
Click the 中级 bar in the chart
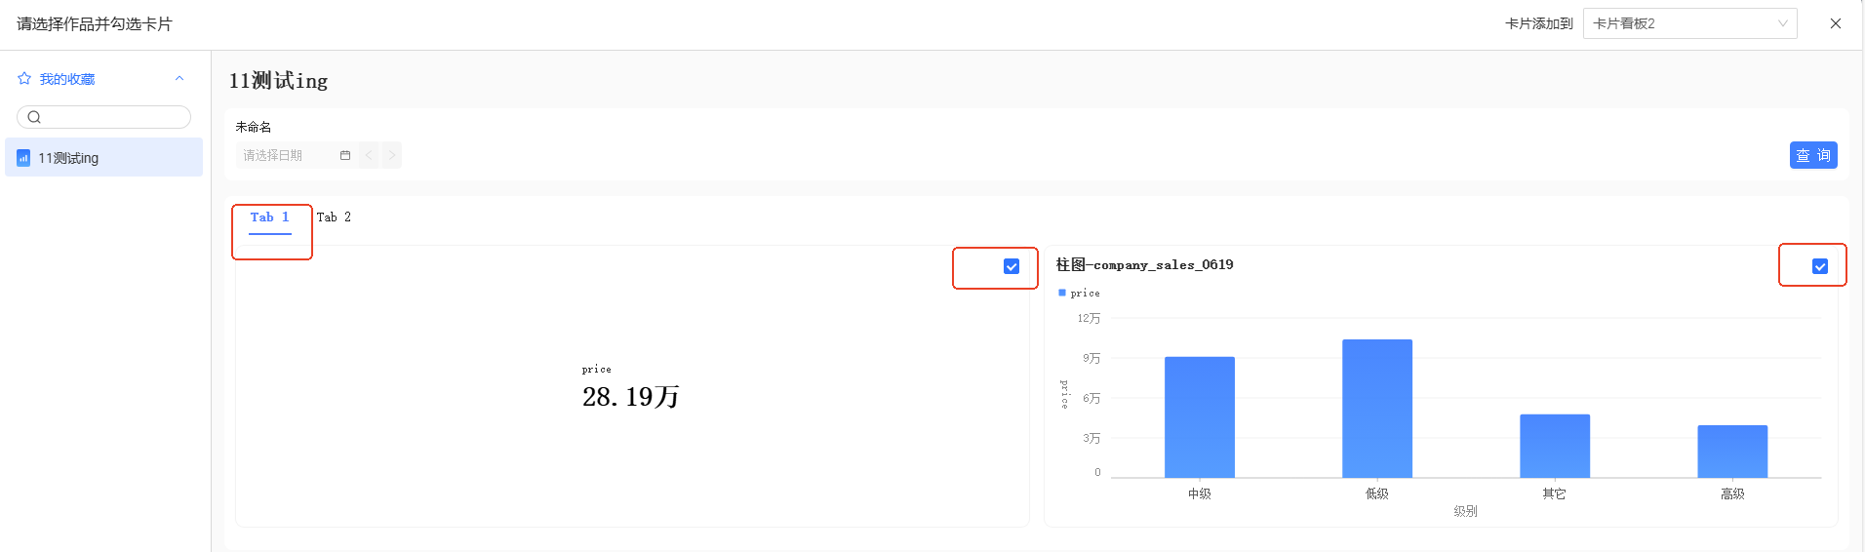[x=1199, y=417]
